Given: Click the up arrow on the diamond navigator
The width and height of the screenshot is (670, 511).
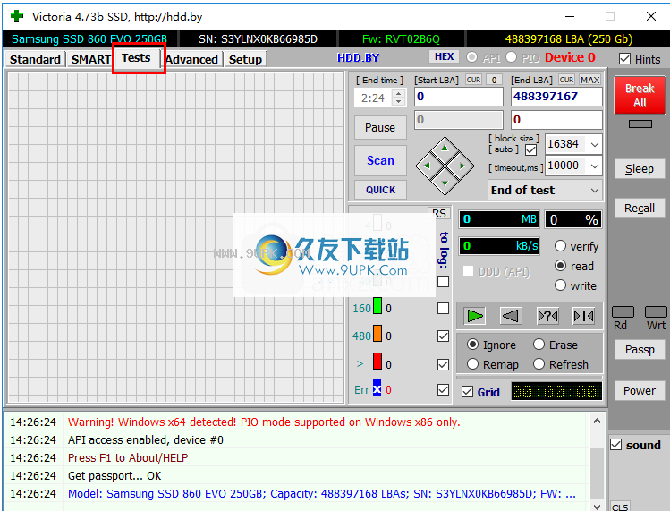Looking at the screenshot, I should click(445, 148).
